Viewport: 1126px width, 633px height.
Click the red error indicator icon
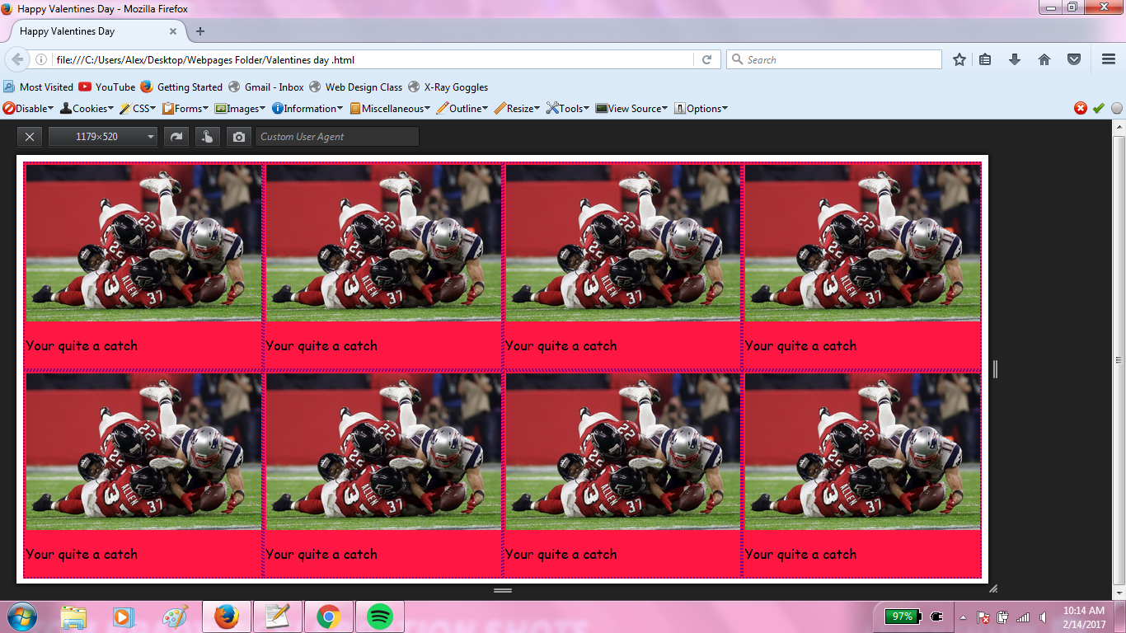point(1081,108)
